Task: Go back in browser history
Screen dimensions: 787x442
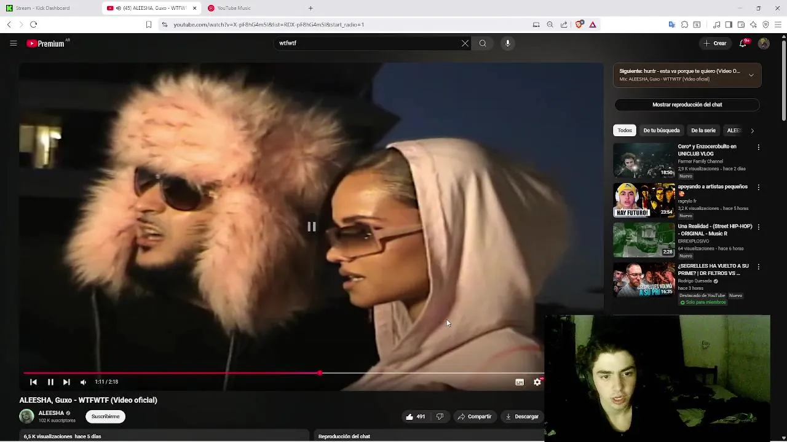Action: (9, 25)
